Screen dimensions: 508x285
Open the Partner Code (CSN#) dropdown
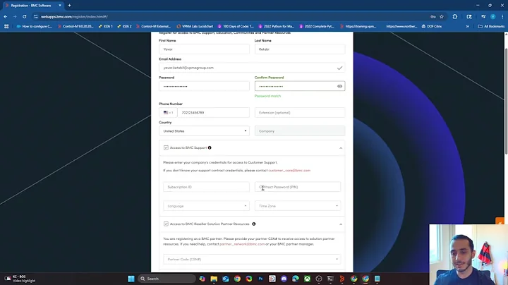(x=252, y=259)
